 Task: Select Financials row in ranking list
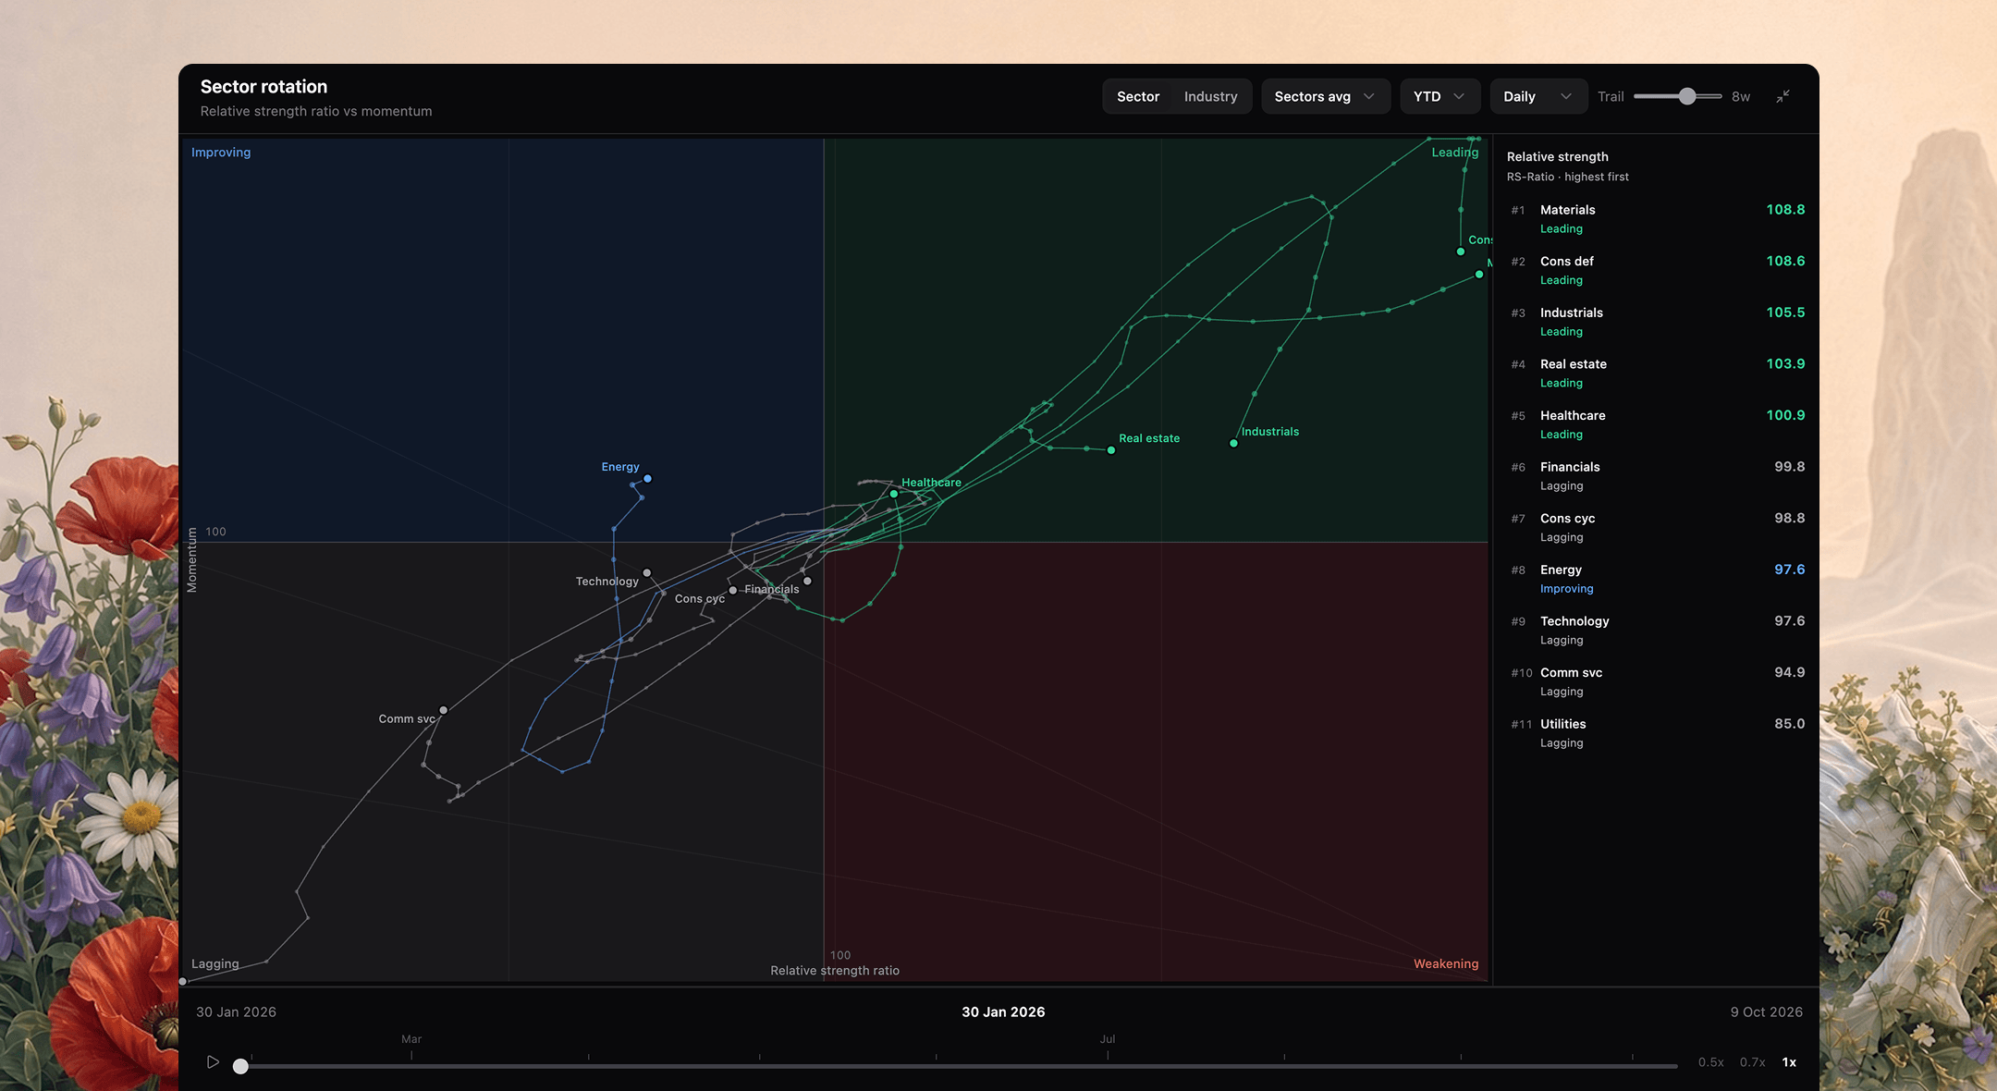(x=1657, y=476)
